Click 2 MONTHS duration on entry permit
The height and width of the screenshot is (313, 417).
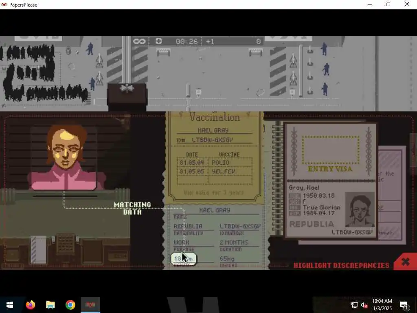point(234,242)
